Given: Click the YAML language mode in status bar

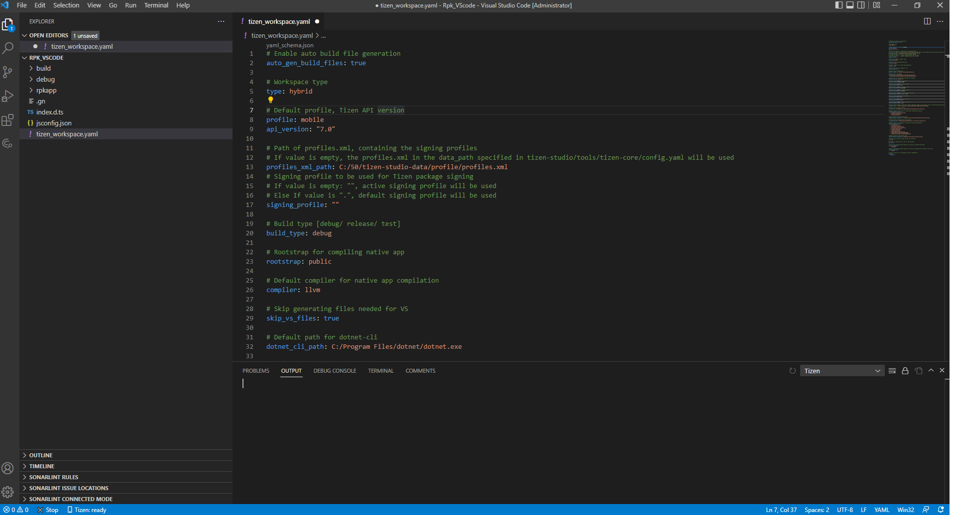Looking at the screenshot, I should click(x=882, y=510).
